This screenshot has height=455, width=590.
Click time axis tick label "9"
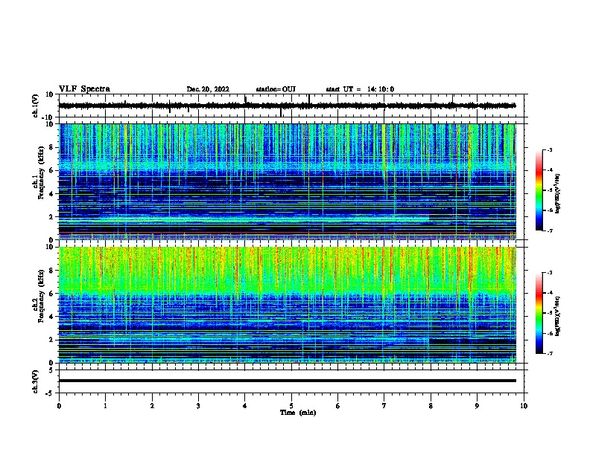pyautogui.click(x=477, y=406)
